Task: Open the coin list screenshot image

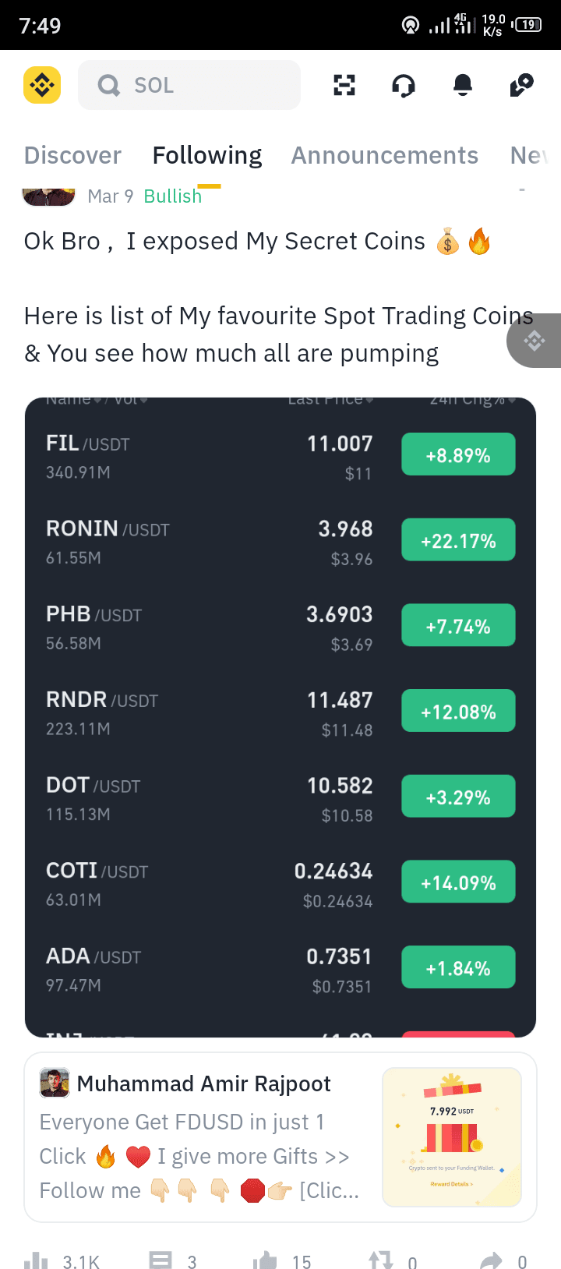Action: click(280, 717)
